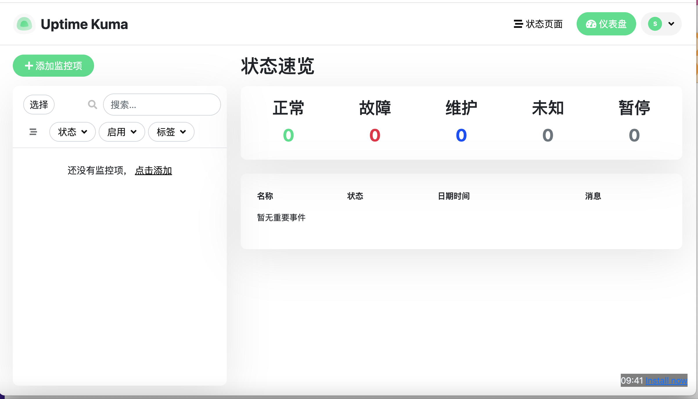Click the 正常 count value
698x399 pixels.
click(288, 135)
